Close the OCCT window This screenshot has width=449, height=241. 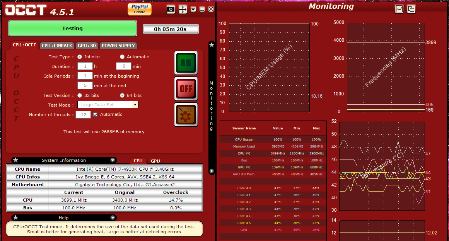pyautogui.click(x=211, y=9)
